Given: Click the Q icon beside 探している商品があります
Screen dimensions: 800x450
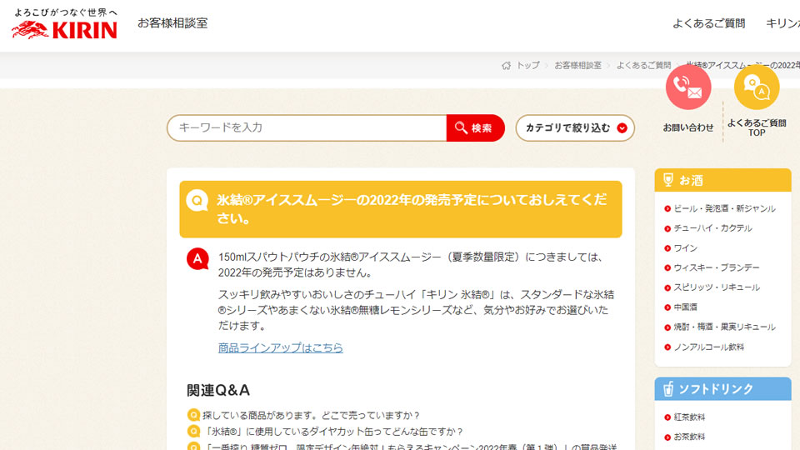Looking at the screenshot, I should point(193,415).
